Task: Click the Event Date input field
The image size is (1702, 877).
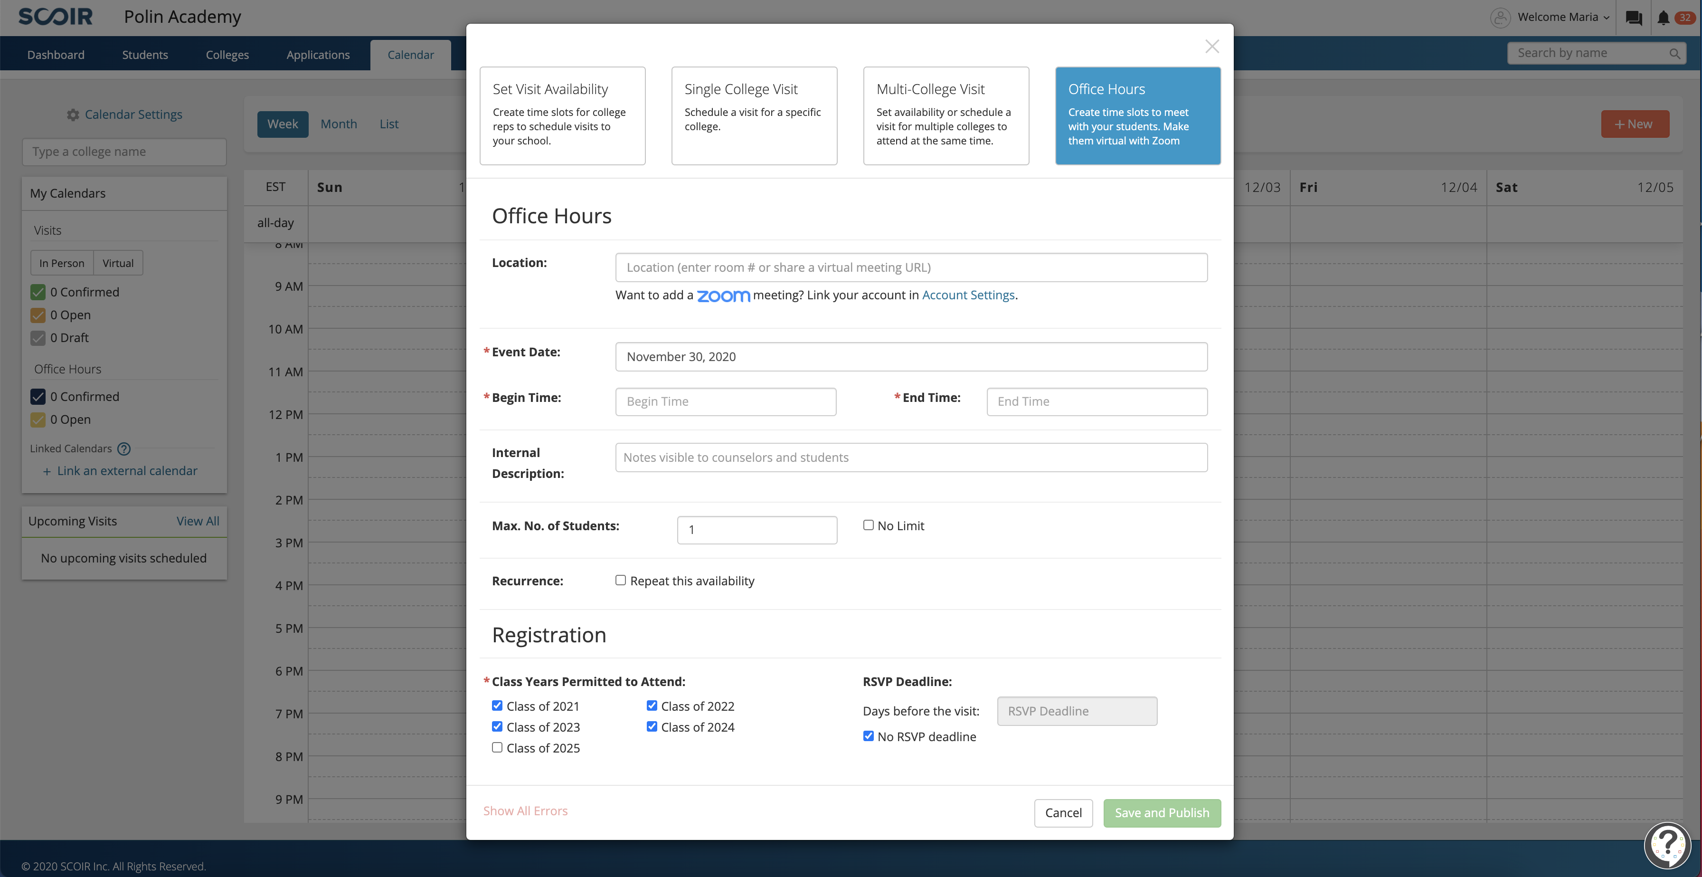Action: pyautogui.click(x=911, y=357)
